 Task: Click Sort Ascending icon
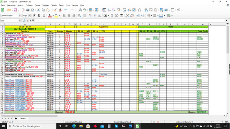(109, 10)
